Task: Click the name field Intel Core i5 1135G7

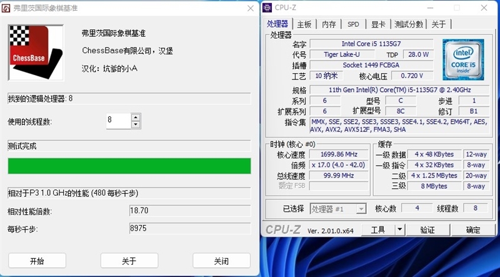Action: click(x=371, y=44)
